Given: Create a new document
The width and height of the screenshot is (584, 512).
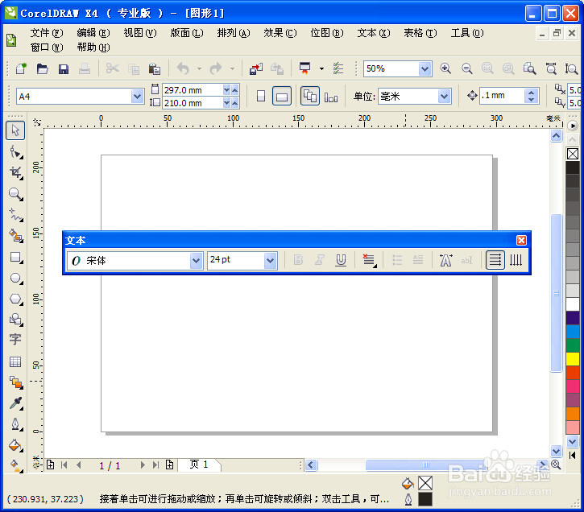Looking at the screenshot, I should tap(21, 69).
